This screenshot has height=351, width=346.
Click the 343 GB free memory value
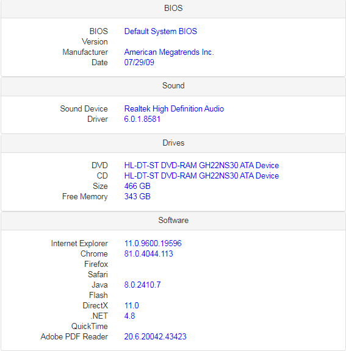tap(137, 197)
